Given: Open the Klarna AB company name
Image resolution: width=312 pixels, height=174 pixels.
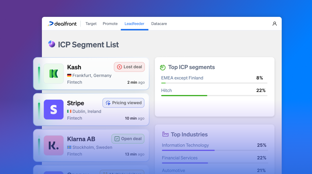Looking at the screenshot, I should coord(81,139).
